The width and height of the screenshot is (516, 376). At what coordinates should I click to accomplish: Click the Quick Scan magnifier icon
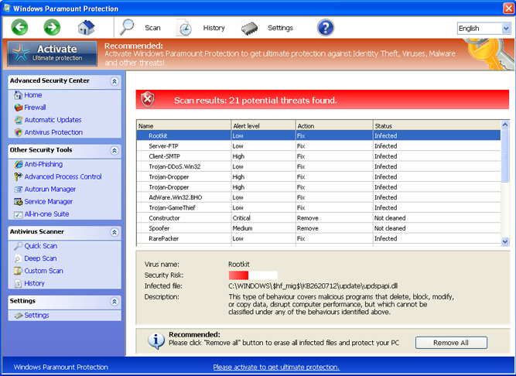tap(19, 246)
